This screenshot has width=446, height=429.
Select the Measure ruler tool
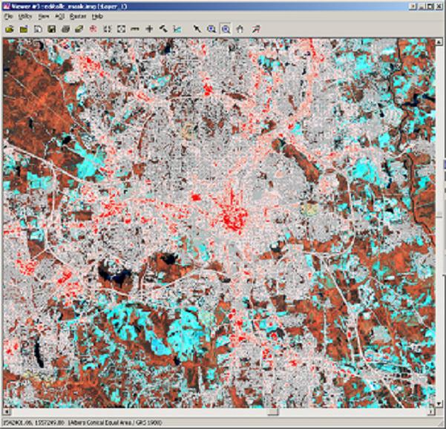[x=135, y=29]
